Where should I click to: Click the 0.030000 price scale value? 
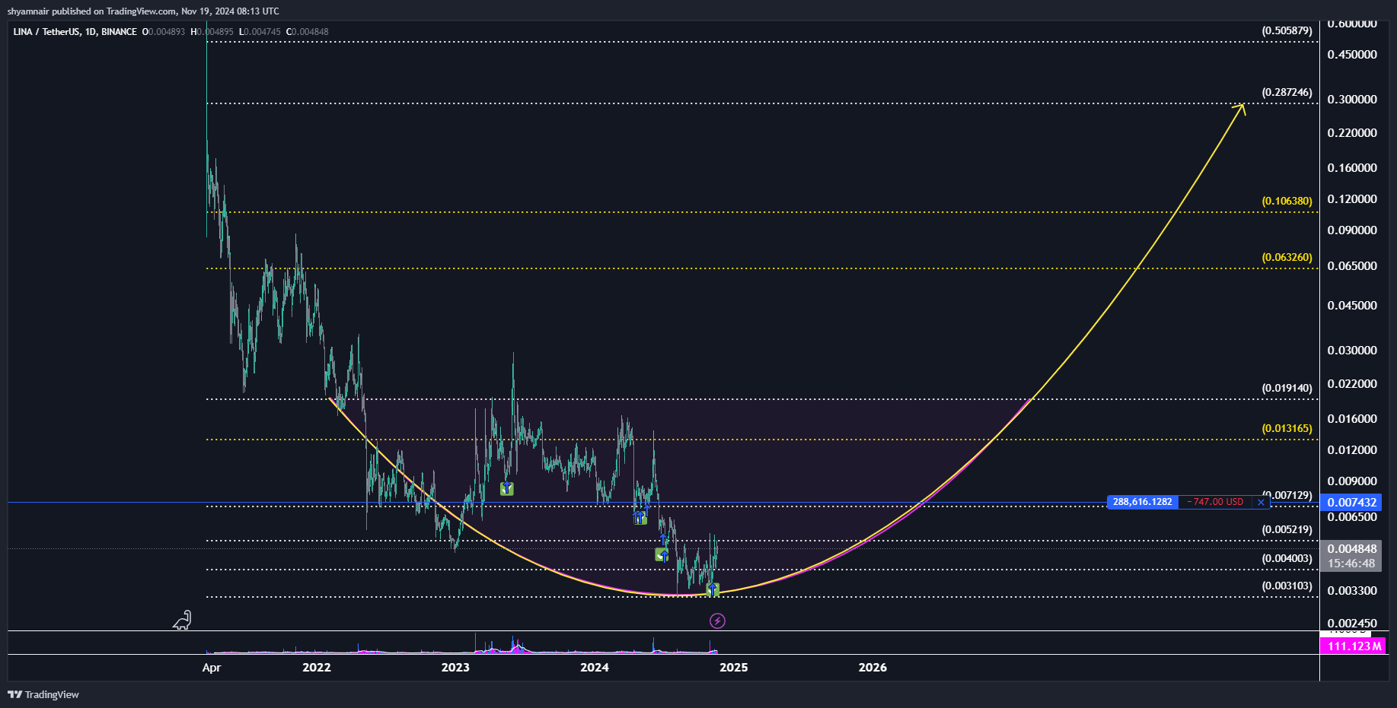point(1352,351)
